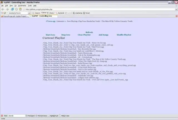Select the IcyPHP - Controlling Ices tab
Viewport: 178px width, 120px height.
click(x=43, y=16)
